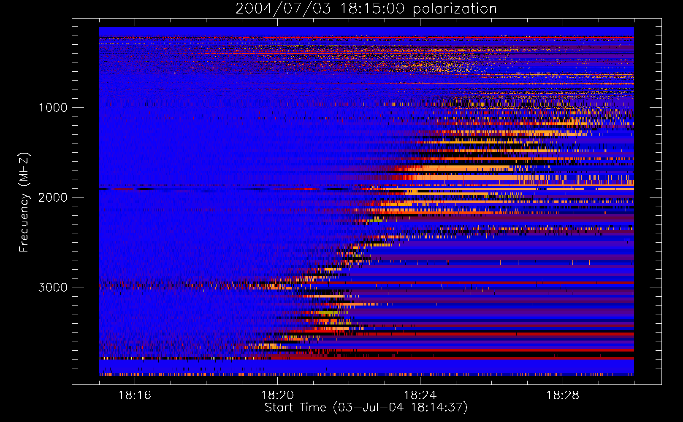Click the plot title '2004/07/03 18:15:00 polarization'

[x=366, y=9]
